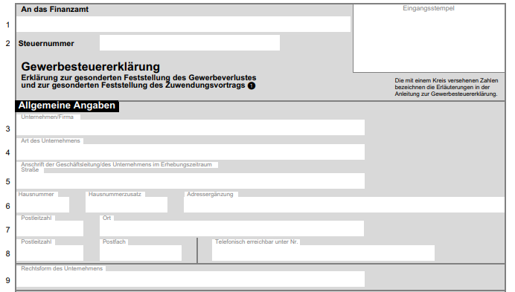Click the Art des Unternehmens field
515x292 pixels.
191,152
